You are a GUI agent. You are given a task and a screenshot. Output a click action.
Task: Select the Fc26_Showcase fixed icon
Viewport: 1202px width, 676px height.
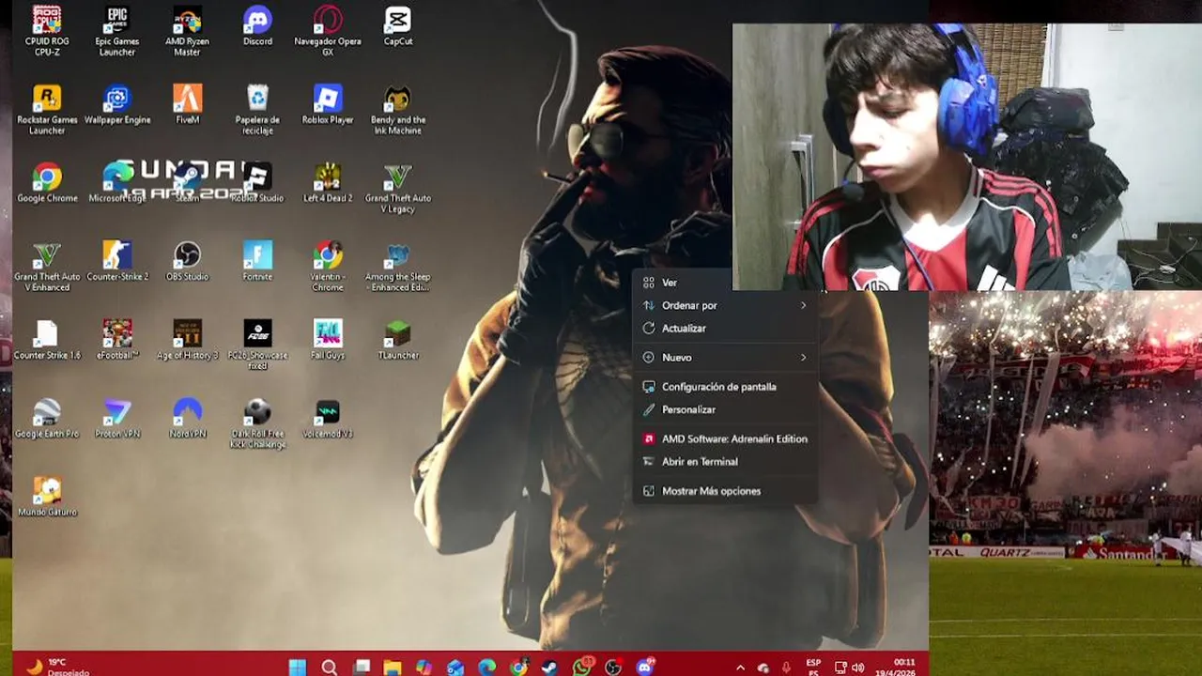tap(257, 345)
